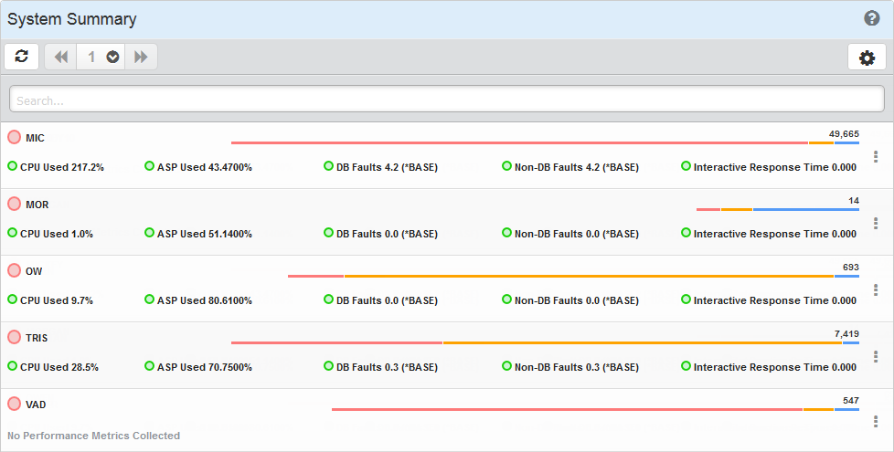Open the MOR row three-dot menu
894x452 pixels.
coord(876,223)
